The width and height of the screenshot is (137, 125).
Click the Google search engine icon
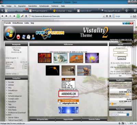(x=114, y=16)
